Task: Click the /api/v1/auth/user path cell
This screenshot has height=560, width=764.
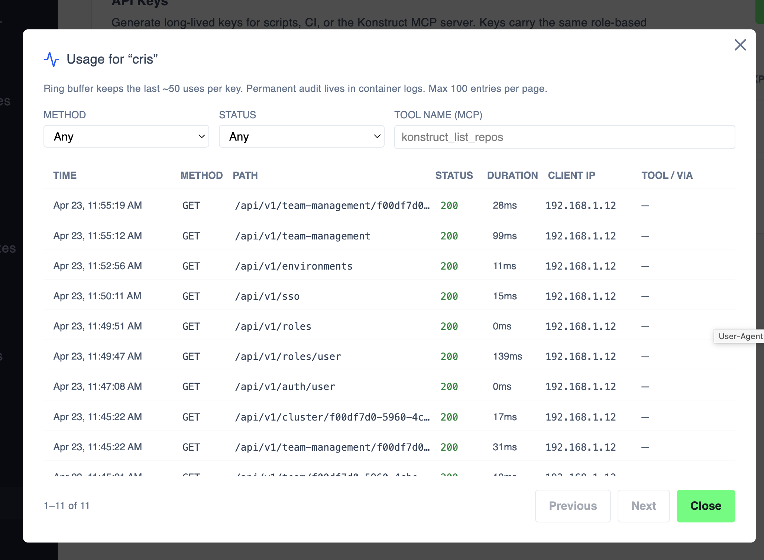Action: pyautogui.click(x=285, y=387)
